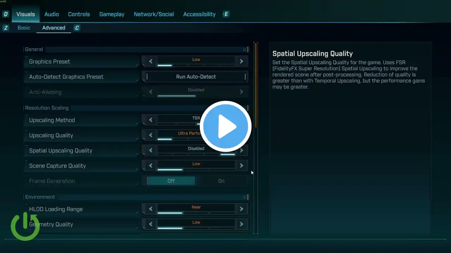Set Frame Generation to Off
Viewport: 451px width, 253px height.
click(x=171, y=181)
